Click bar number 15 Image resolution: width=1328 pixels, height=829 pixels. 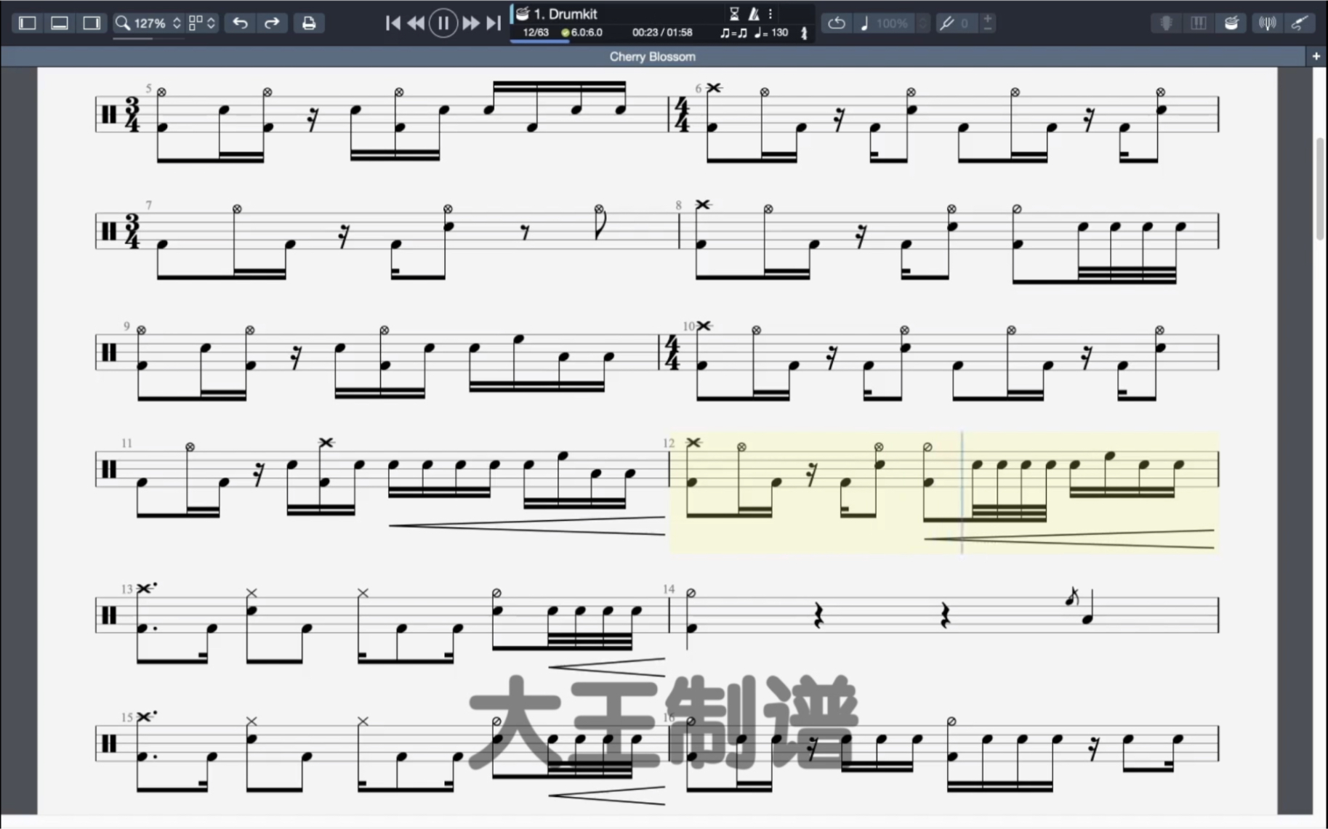point(127,717)
